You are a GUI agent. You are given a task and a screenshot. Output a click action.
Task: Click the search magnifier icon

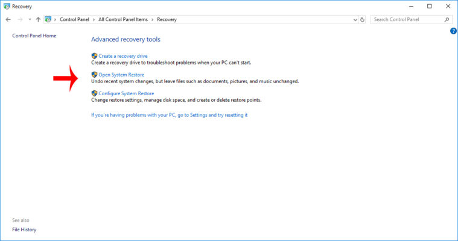pyautogui.click(x=447, y=19)
